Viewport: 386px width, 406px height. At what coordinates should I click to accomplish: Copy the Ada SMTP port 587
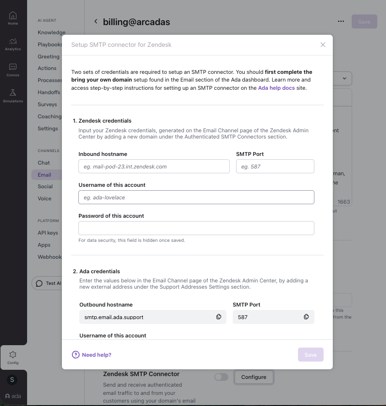[x=306, y=317]
